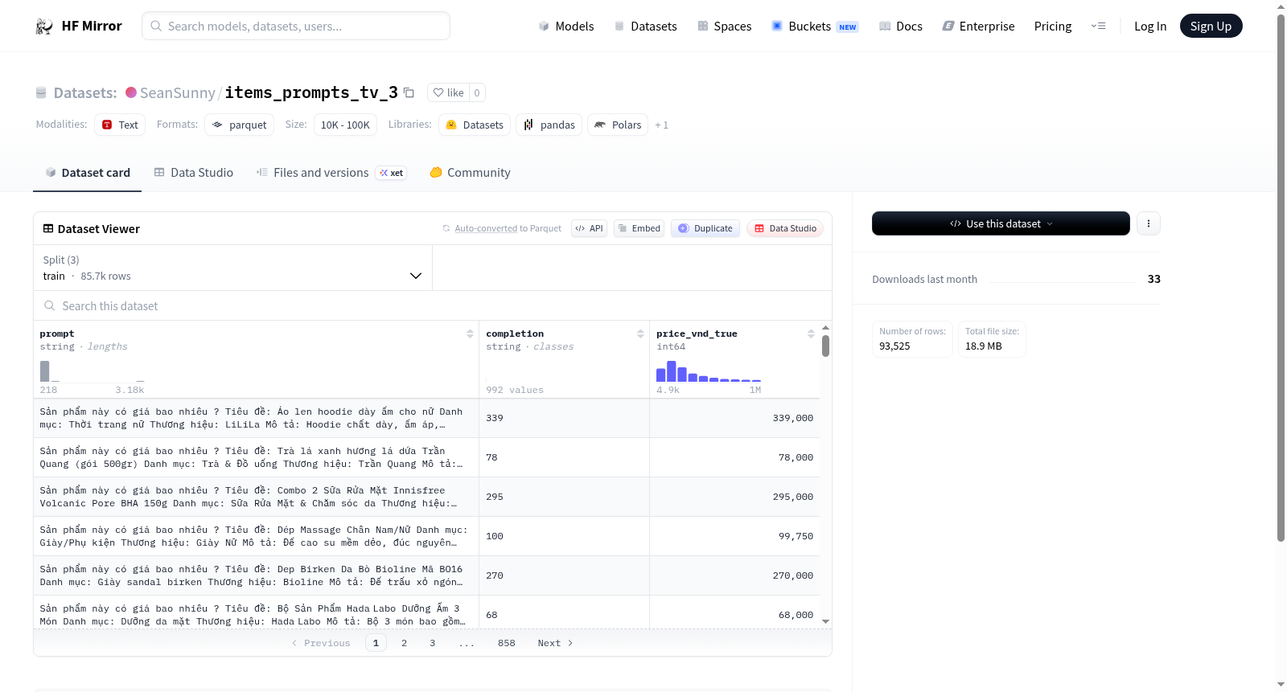Copy dataset name with the copy icon
The width and height of the screenshot is (1287, 692).
coord(409,92)
